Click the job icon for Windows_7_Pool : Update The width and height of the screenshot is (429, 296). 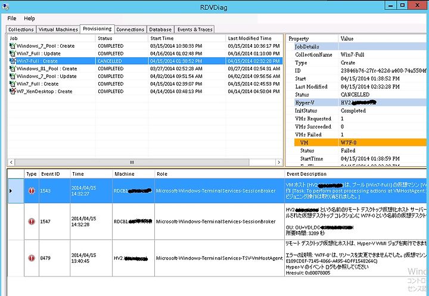click(13, 76)
